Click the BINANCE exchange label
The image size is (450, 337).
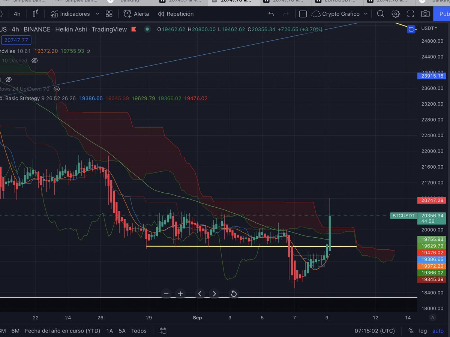pos(37,29)
